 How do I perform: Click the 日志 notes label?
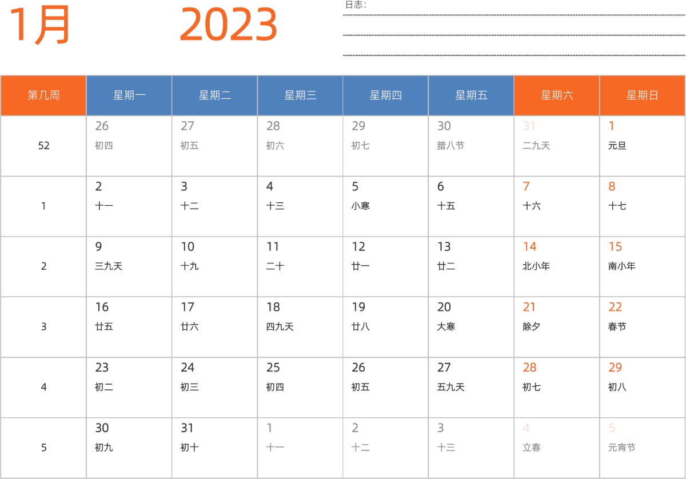click(355, 5)
